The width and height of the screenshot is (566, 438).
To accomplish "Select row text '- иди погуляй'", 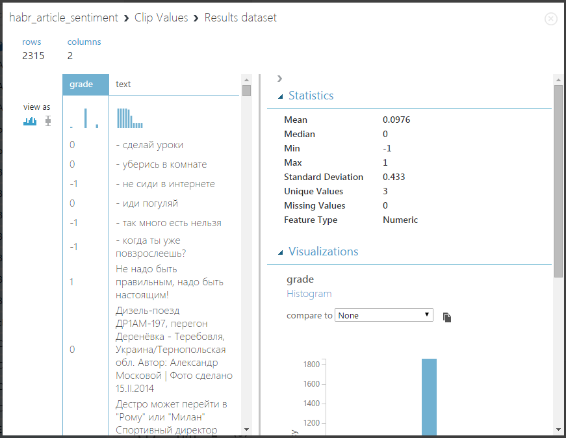I will pyautogui.click(x=147, y=203).
